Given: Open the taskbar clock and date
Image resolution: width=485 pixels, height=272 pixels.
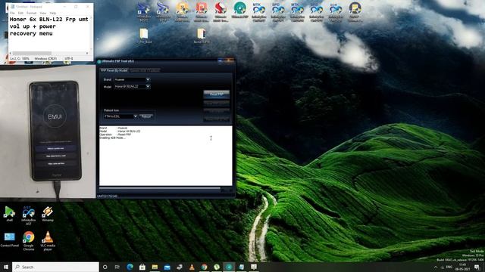Looking at the screenshot, I should (x=463, y=267).
